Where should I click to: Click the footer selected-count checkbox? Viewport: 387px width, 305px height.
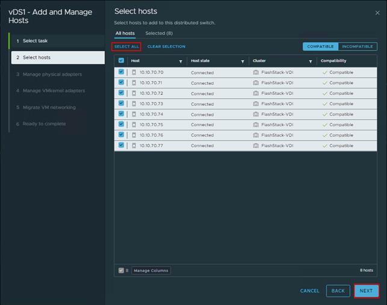point(121,271)
